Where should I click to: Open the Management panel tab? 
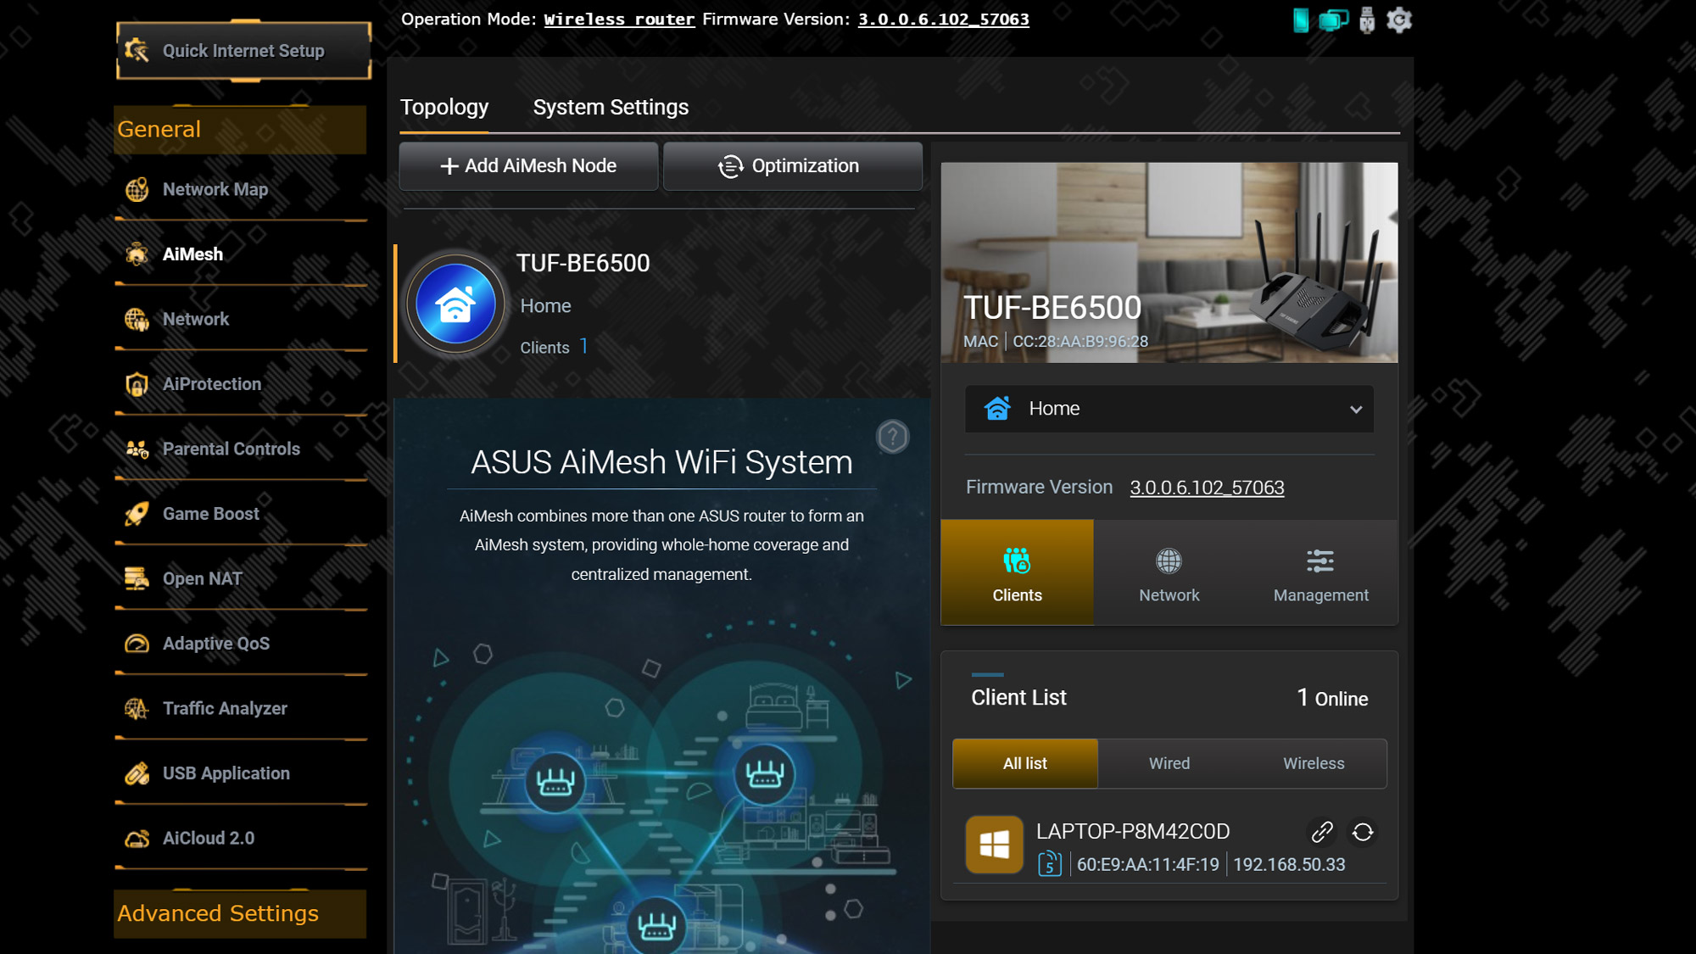(1320, 572)
